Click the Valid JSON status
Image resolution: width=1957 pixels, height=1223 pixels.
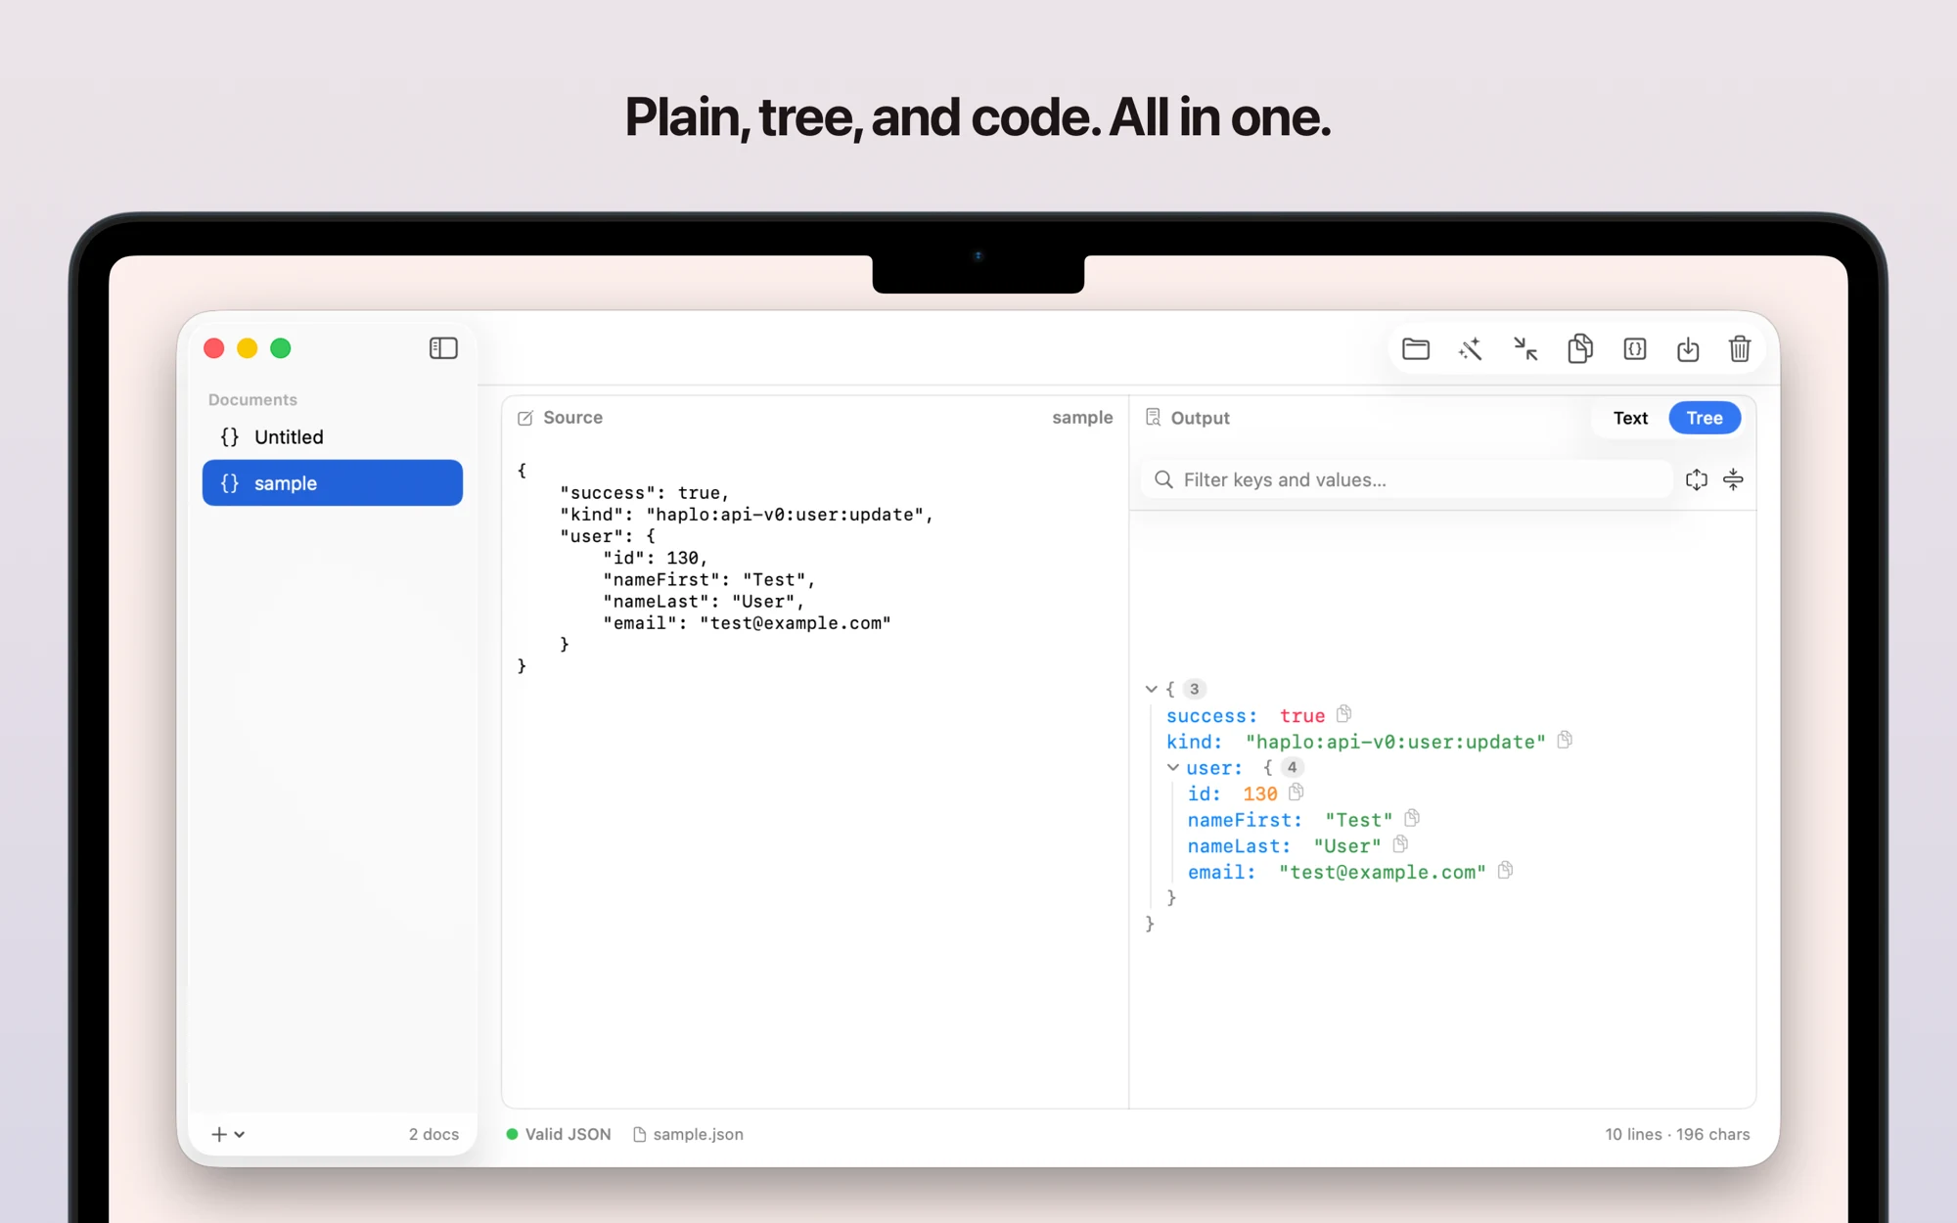pyautogui.click(x=559, y=1134)
